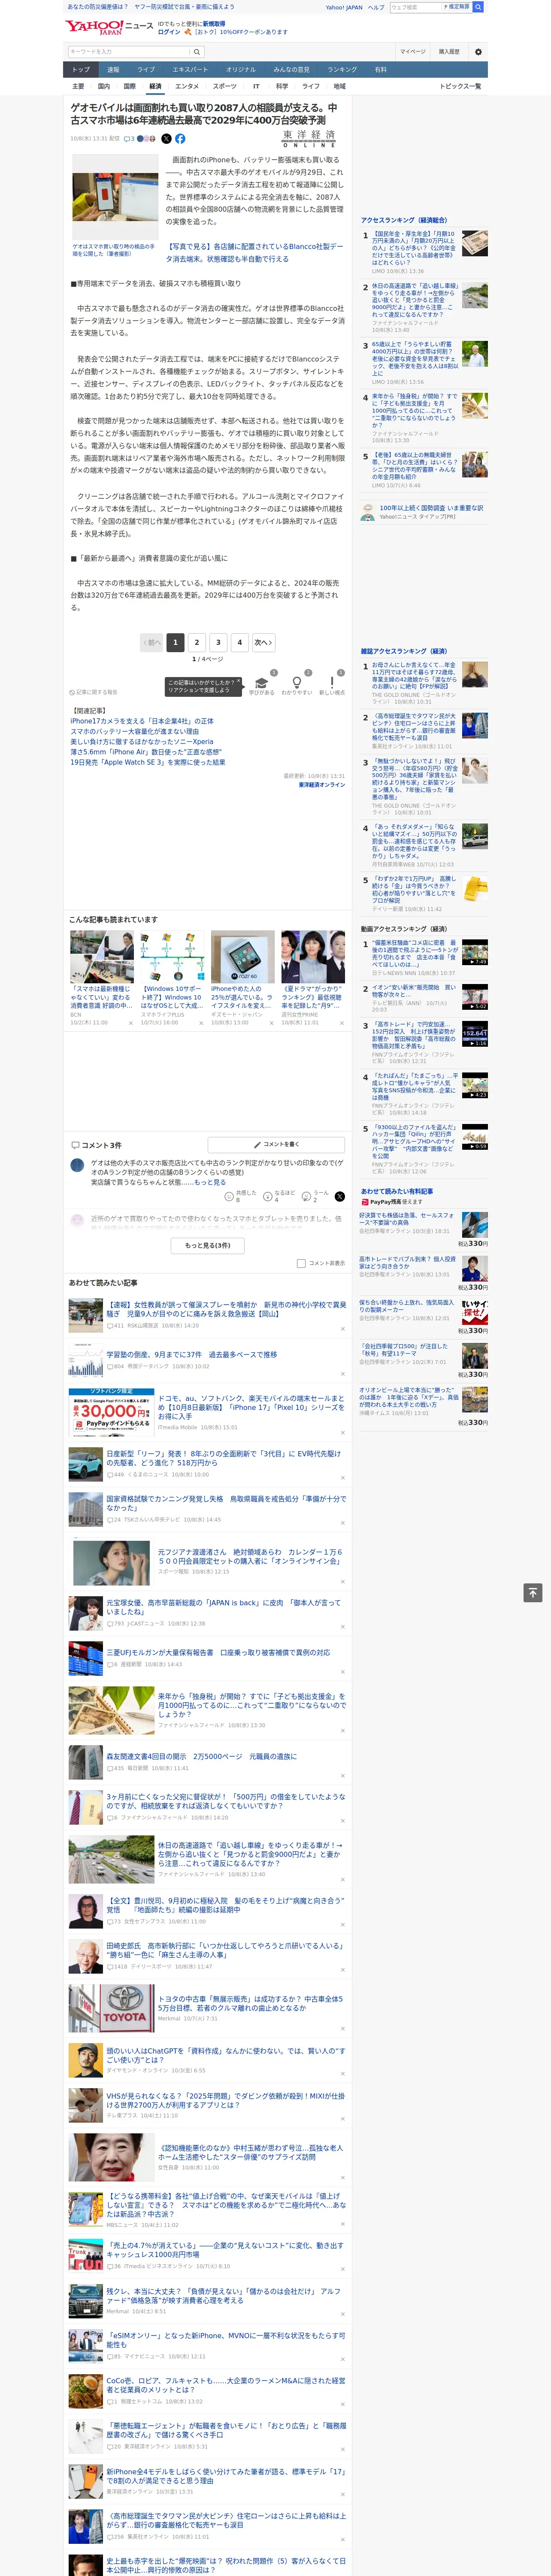Expand the first comment with もっと見る
The image size is (551, 2576).
tap(210, 1182)
